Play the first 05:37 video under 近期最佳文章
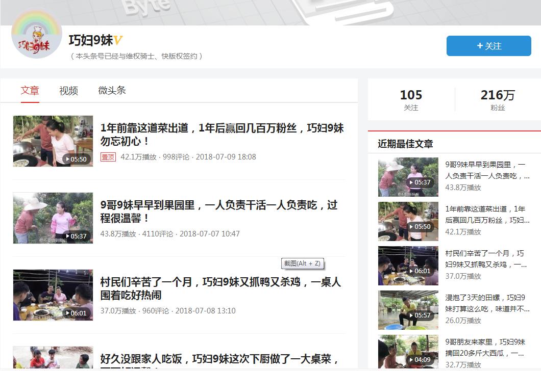Screen dimensions: 541x371 click(x=408, y=177)
